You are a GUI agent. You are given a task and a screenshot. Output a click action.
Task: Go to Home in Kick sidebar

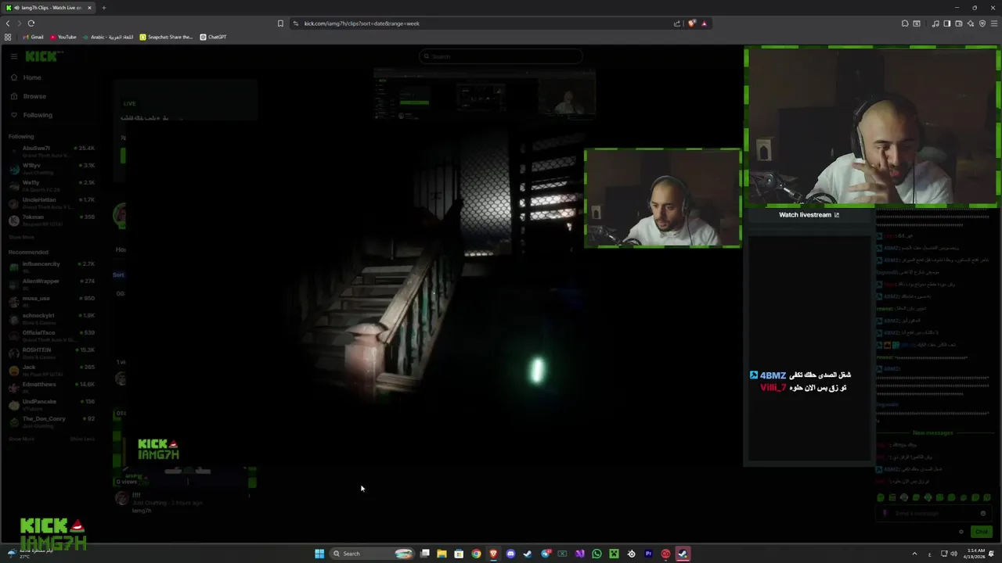tap(32, 77)
